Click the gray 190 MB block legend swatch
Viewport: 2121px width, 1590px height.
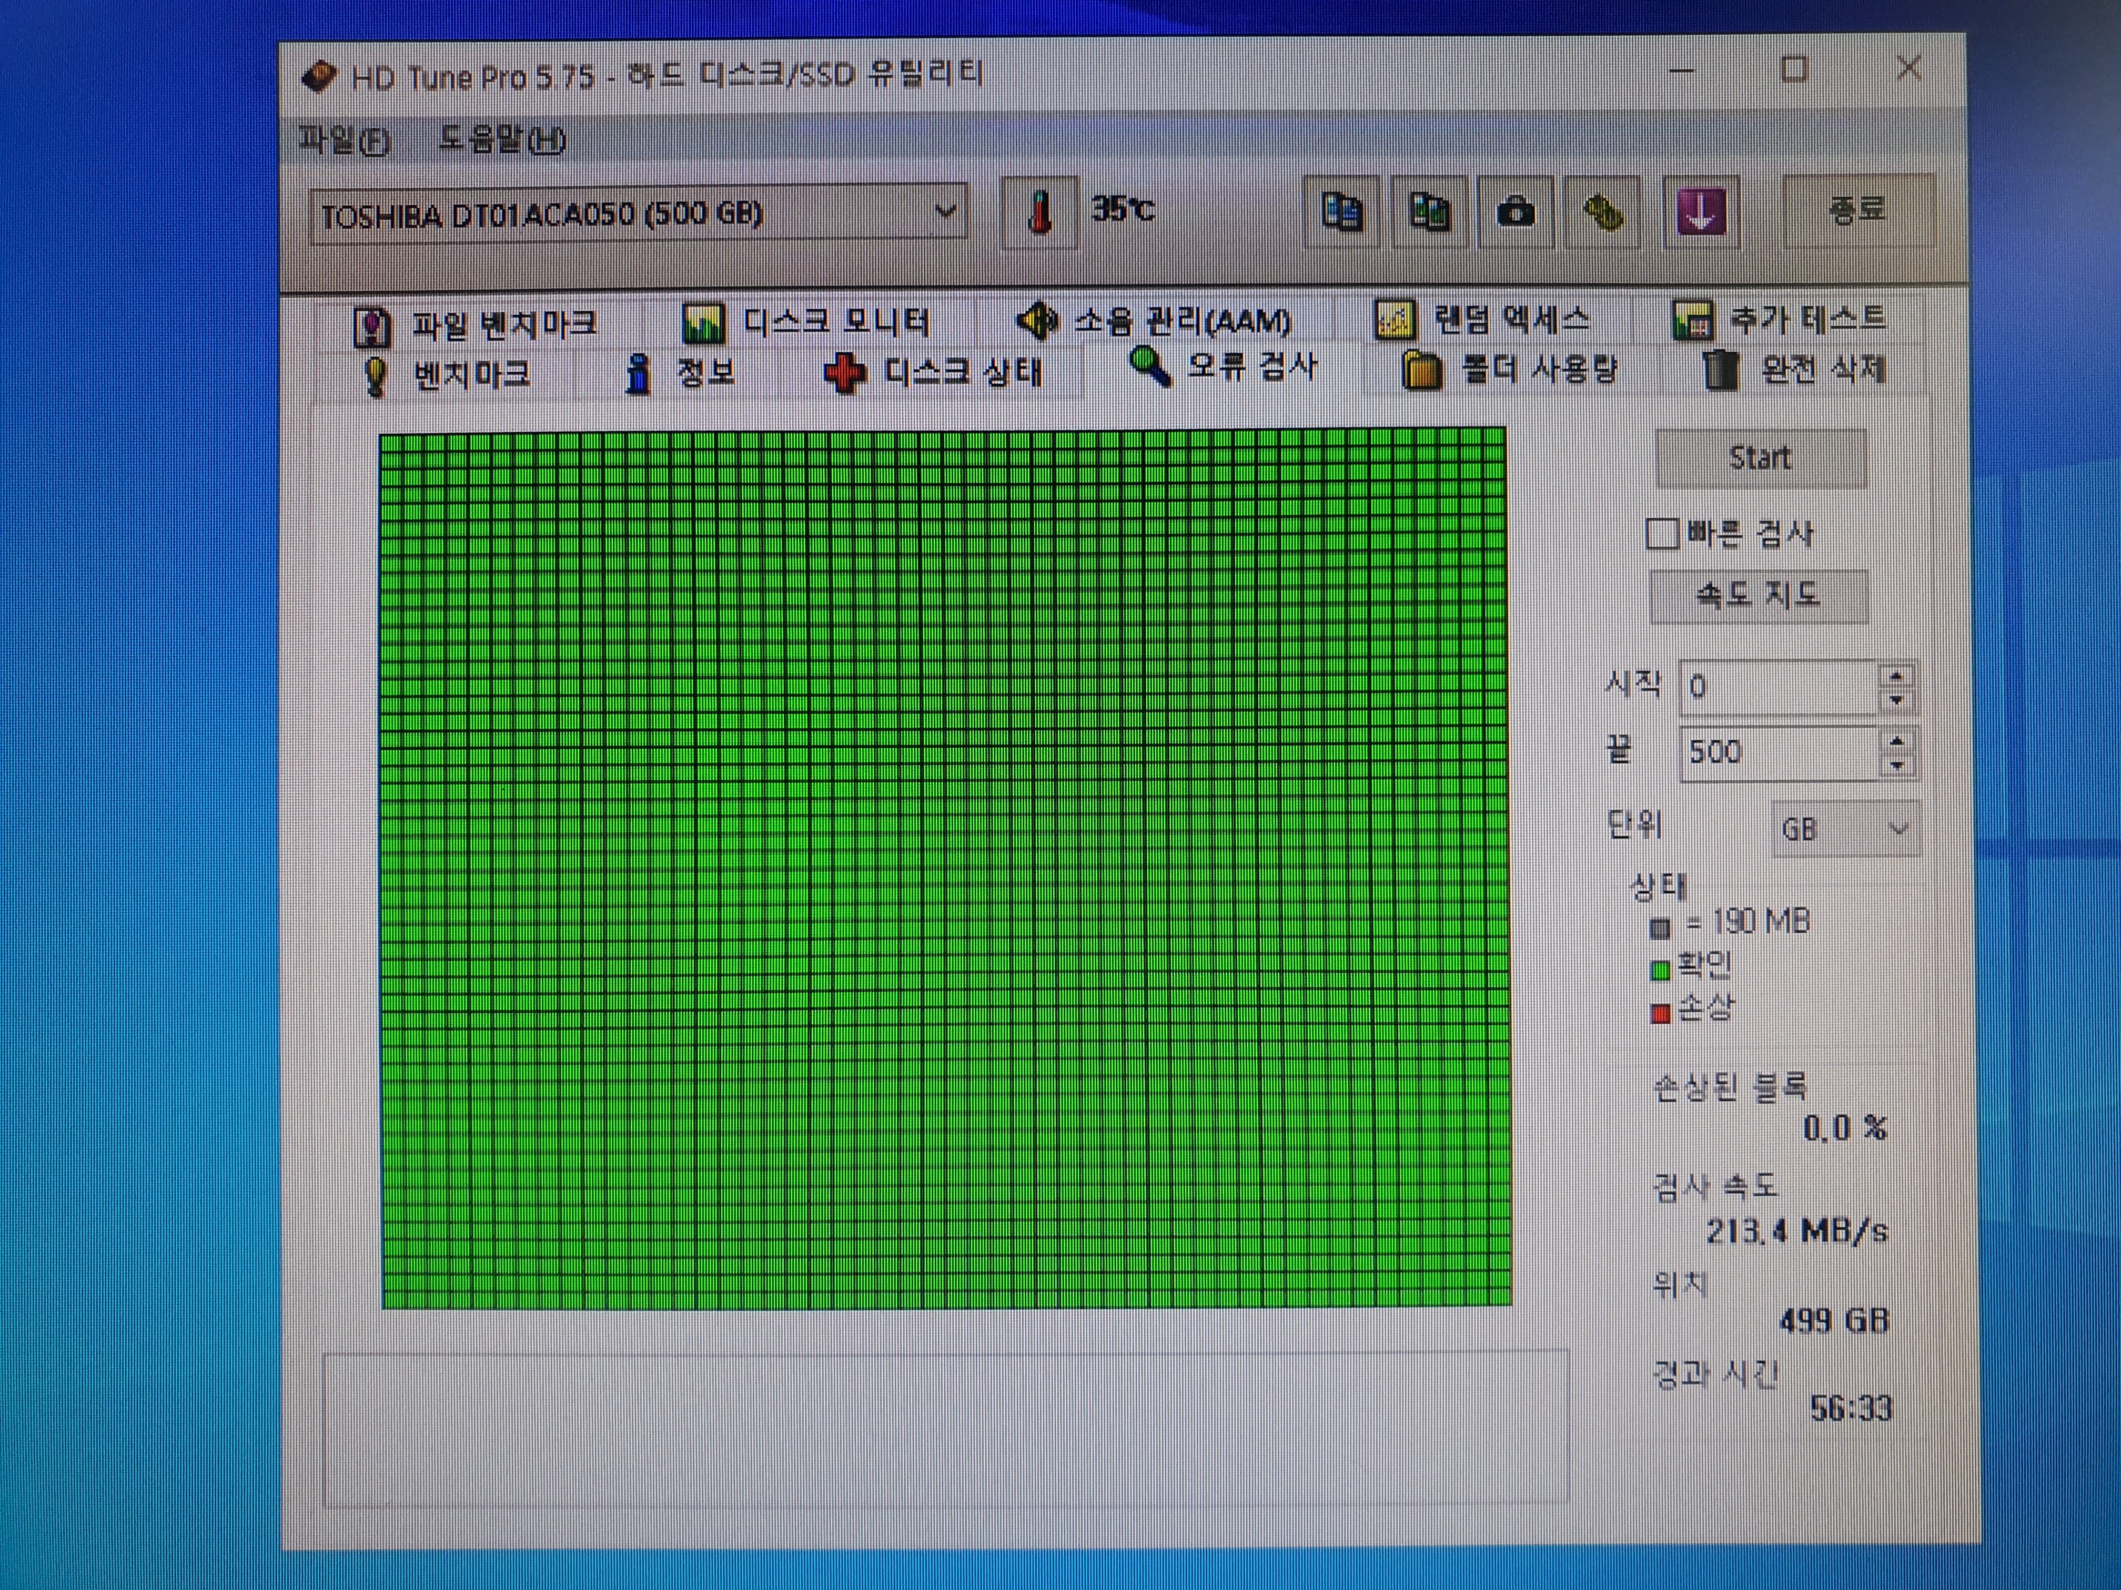pos(1661,927)
